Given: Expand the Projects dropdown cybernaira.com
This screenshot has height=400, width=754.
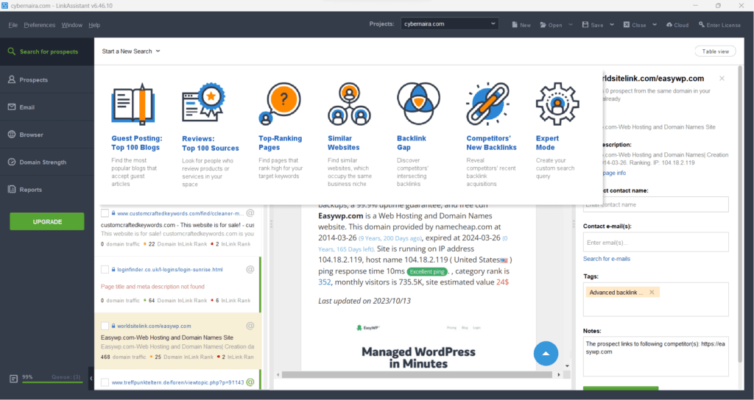Looking at the screenshot, I should 450,24.
